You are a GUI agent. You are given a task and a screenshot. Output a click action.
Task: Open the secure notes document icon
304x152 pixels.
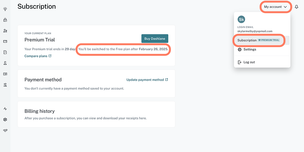5,52
